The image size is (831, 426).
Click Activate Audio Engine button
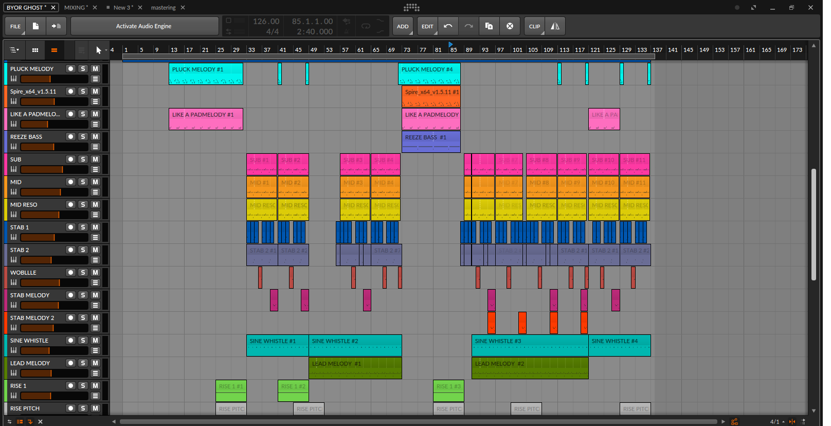click(144, 26)
